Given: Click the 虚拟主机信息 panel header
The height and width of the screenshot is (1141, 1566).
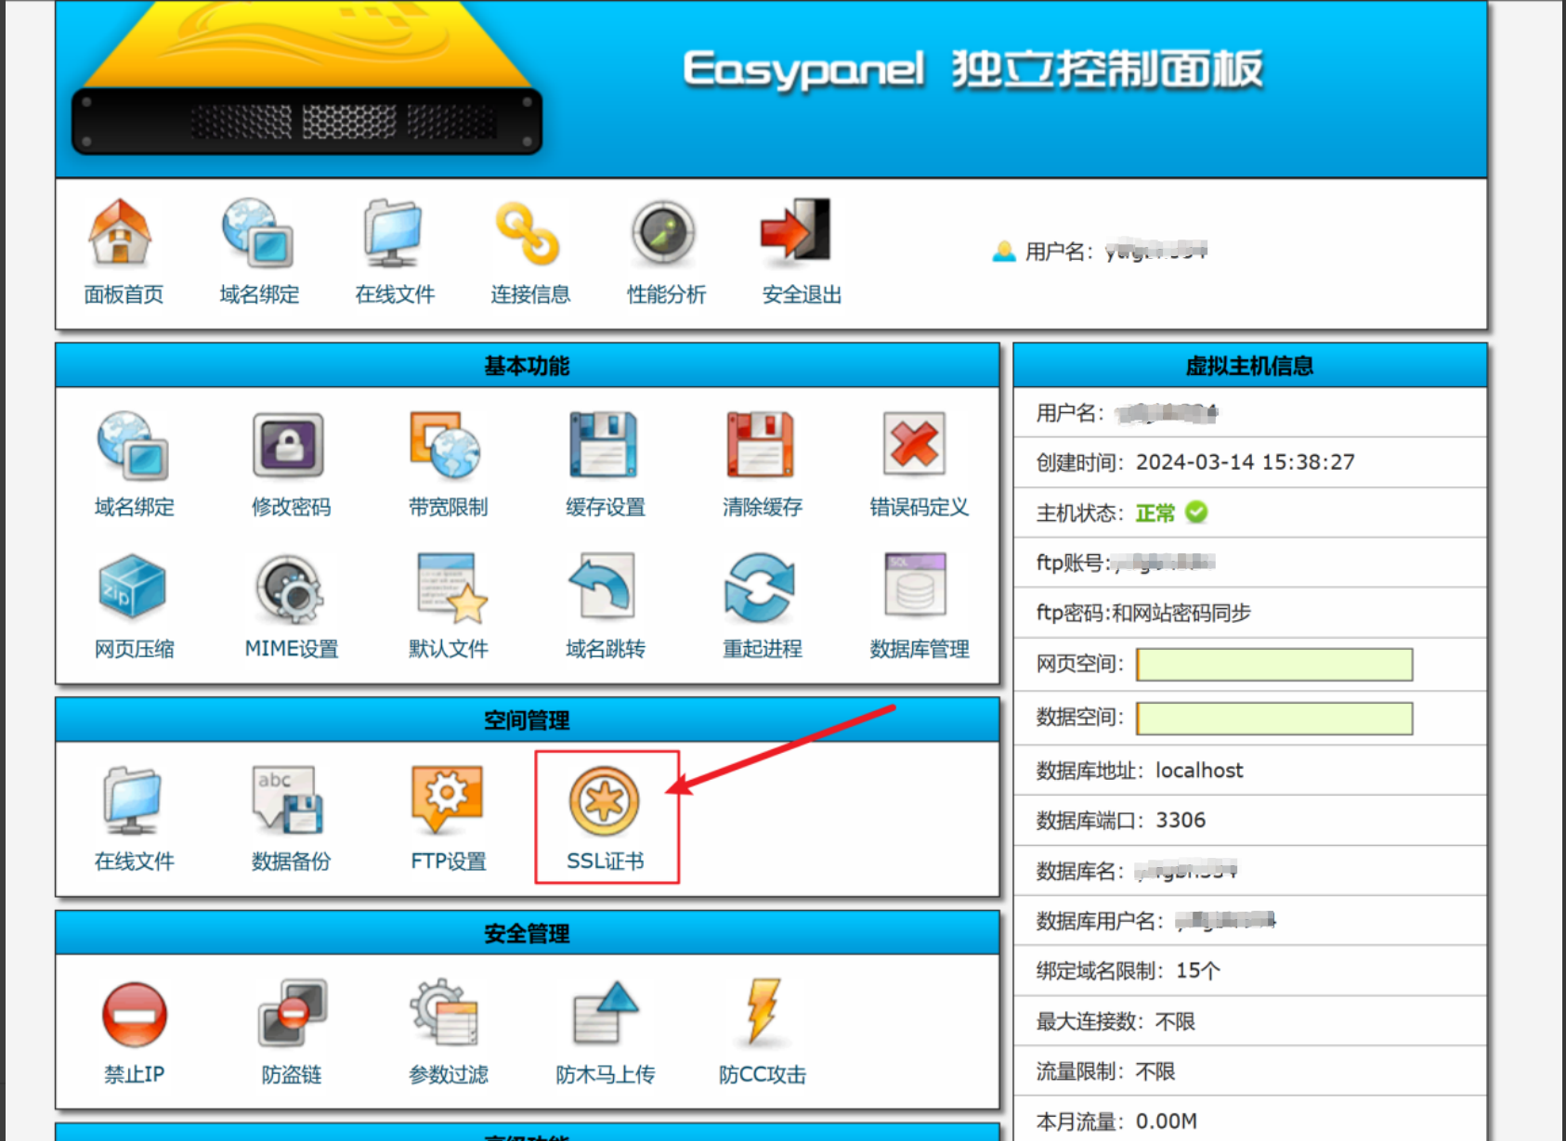Looking at the screenshot, I should pos(1249,365).
